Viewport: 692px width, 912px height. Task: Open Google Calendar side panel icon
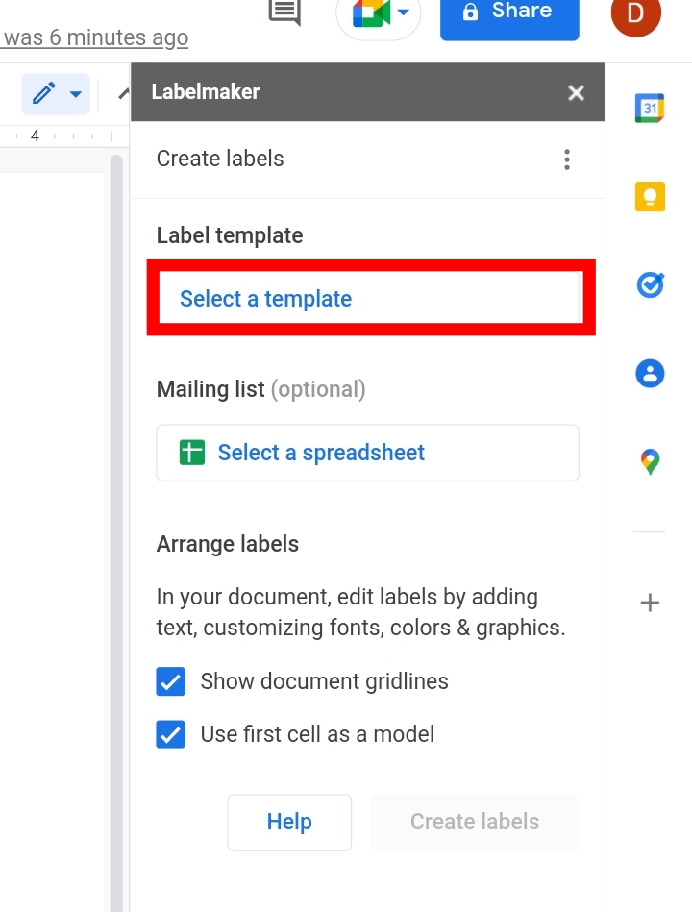[650, 109]
